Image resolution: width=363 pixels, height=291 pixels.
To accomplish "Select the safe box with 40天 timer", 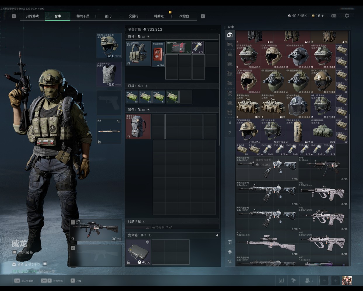I will (x=138, y=252).
